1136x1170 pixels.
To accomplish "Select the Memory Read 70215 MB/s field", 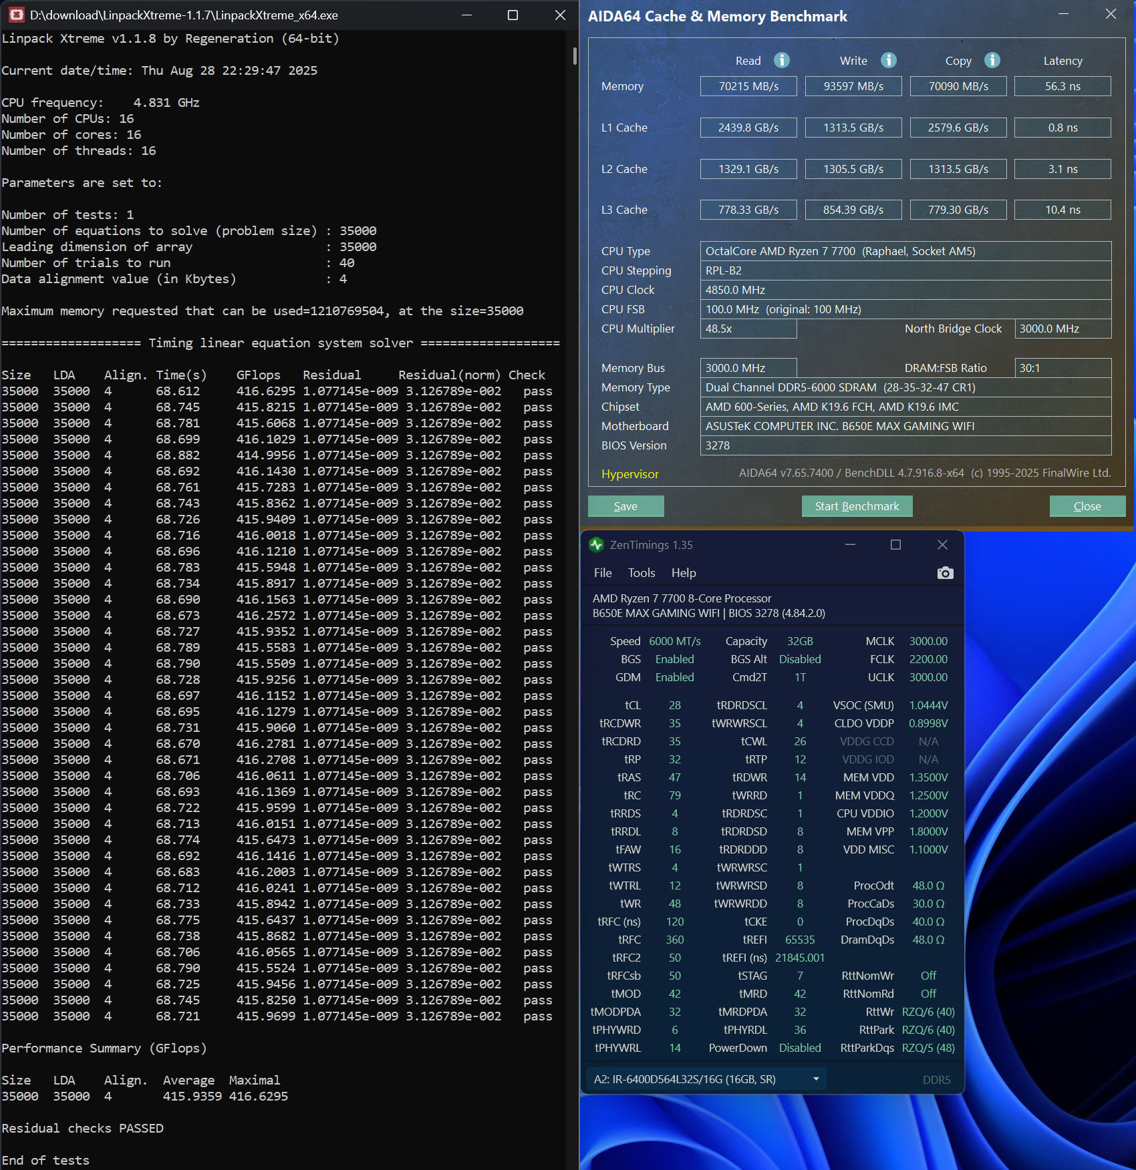I will [748, 86].
